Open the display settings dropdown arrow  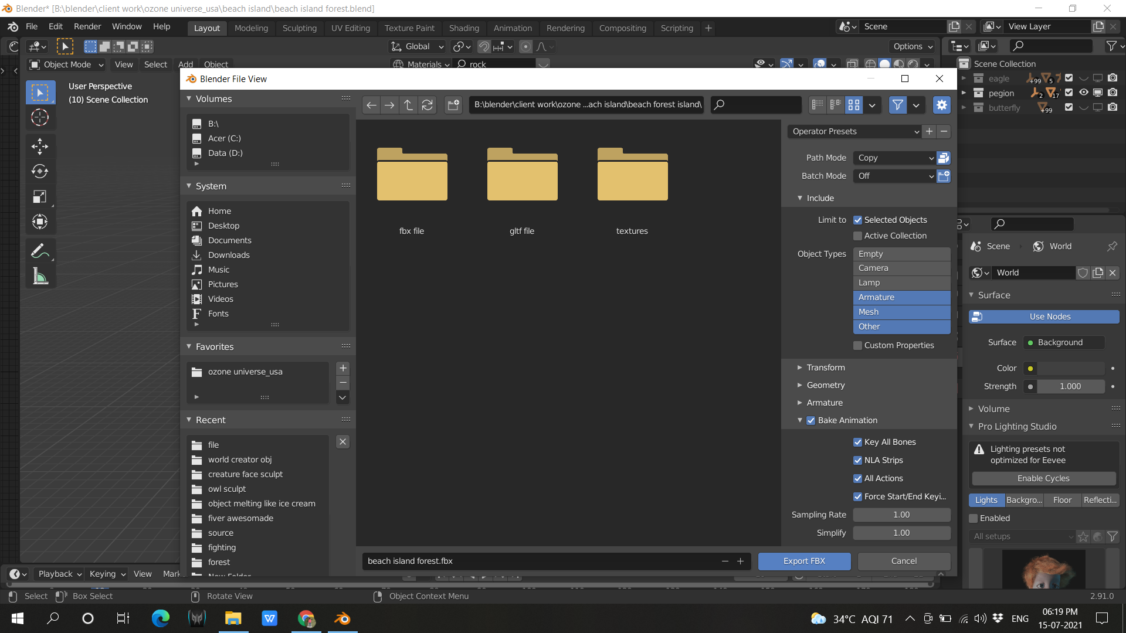point(873,105)
